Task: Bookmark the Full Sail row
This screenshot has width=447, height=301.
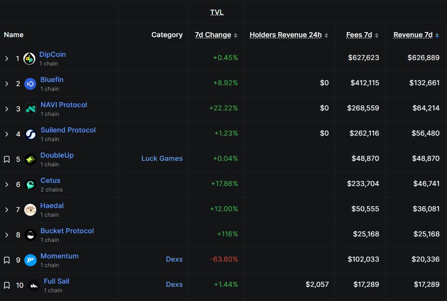Action: 7,285
